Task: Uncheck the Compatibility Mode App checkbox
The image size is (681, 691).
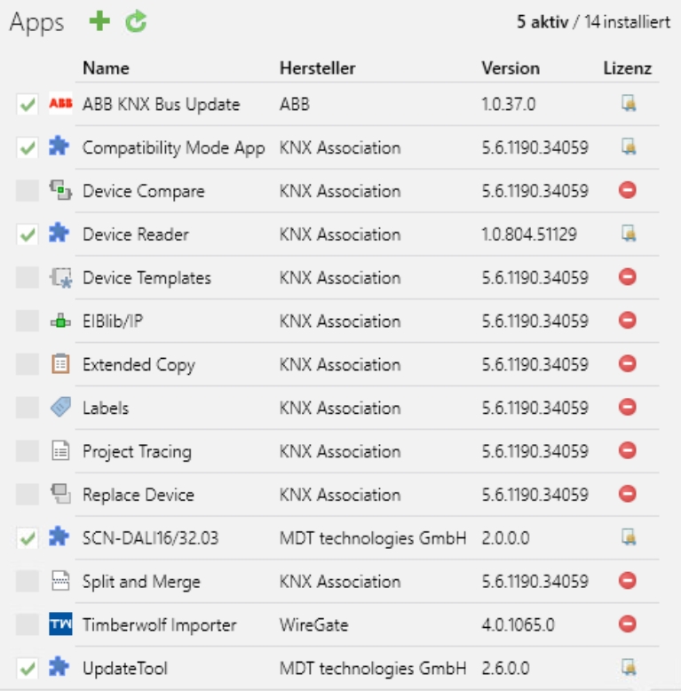Action: click(x=28, y=147)
